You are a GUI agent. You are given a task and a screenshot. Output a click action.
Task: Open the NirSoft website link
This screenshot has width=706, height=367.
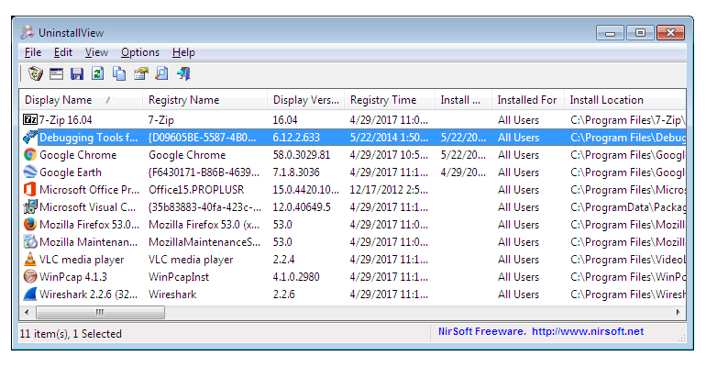(588, 331)
